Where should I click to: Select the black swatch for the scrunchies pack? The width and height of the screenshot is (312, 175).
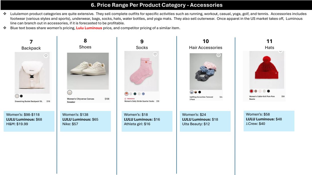200,92
